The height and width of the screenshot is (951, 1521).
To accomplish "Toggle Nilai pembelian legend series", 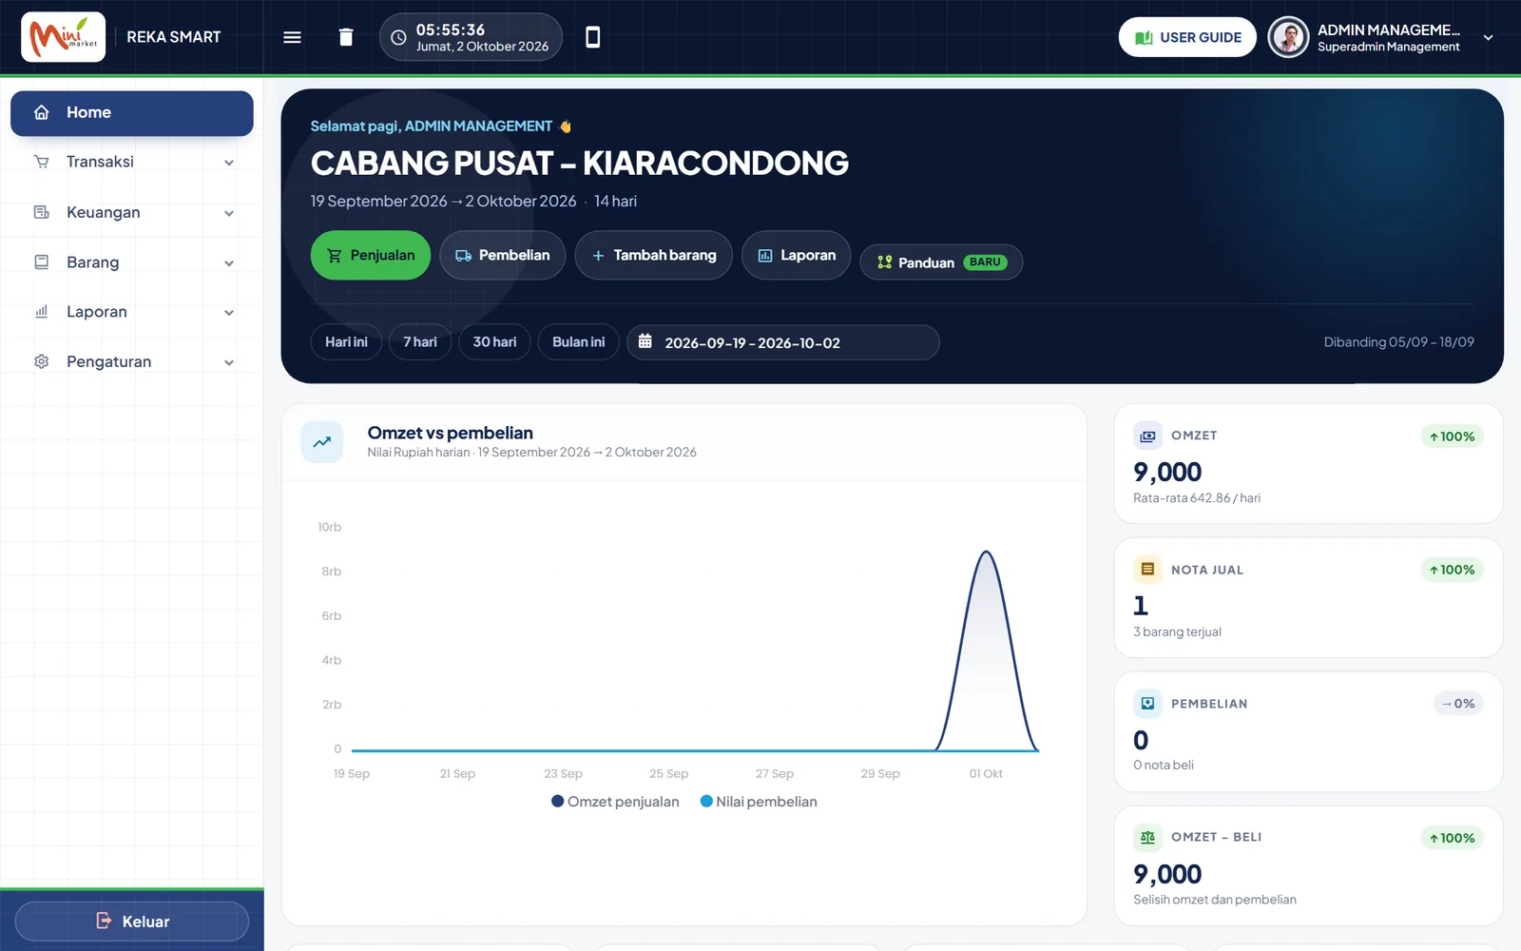I will coord(759,802).
